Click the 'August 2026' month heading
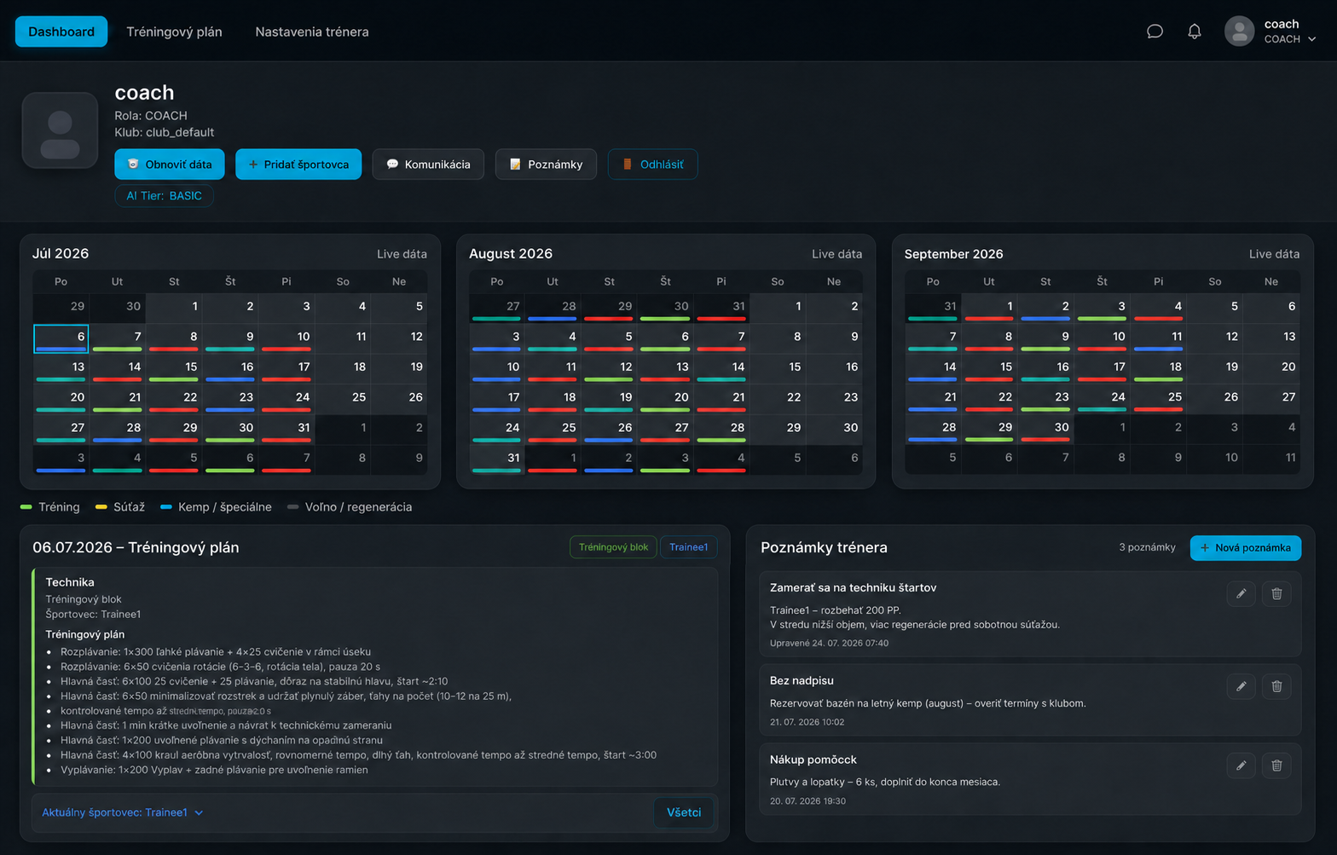 (511, 254)
